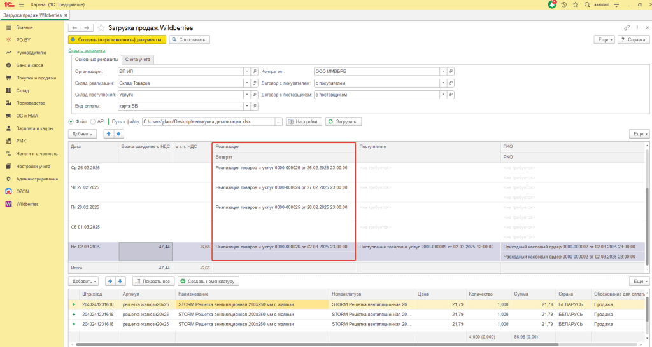Click the file path input field

[x=208, y=121]
